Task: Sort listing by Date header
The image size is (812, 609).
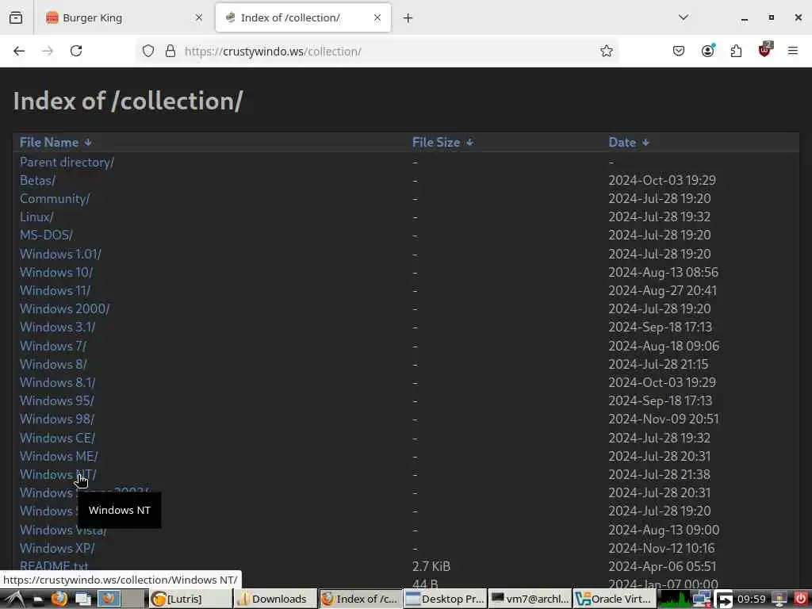Action: [x=629, y=143]
